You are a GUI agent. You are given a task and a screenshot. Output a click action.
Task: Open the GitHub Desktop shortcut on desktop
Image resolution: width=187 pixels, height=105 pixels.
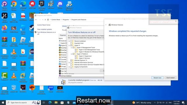[x=5, y=6]
